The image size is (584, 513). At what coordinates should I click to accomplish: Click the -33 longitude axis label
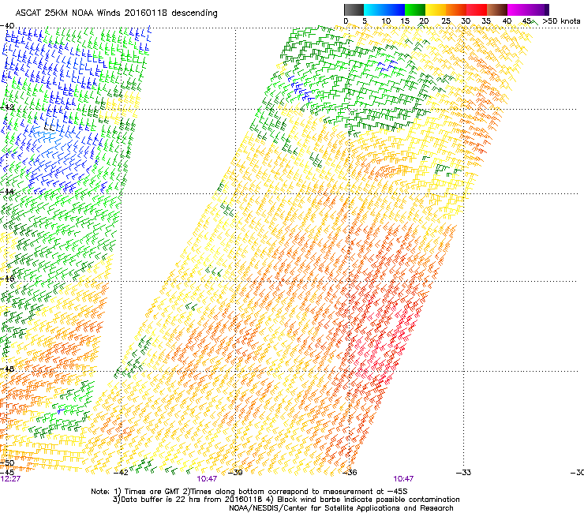(x=463, y=473)
